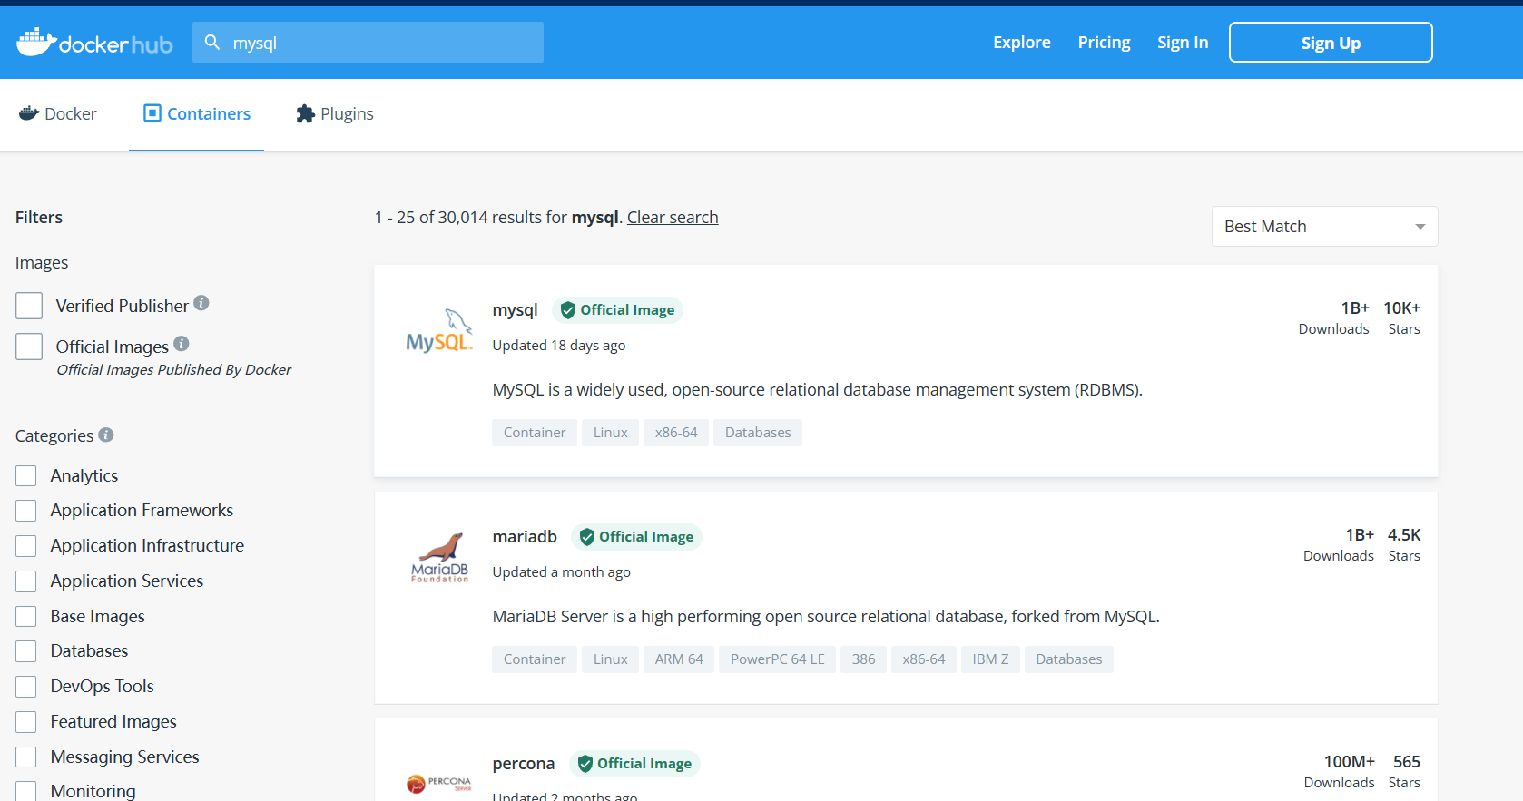Open the Pricing page link
This screenshot has height=801, width=1523.
1104,43
